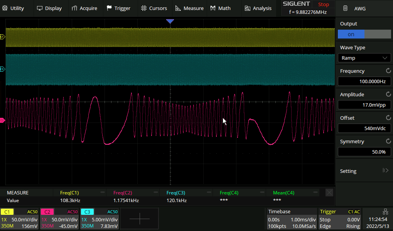Click the Offset knob-adjust icon
Image resolution: width=393 pixels, height=231 pixels.
pyautogui.click(x=388, y=118)
